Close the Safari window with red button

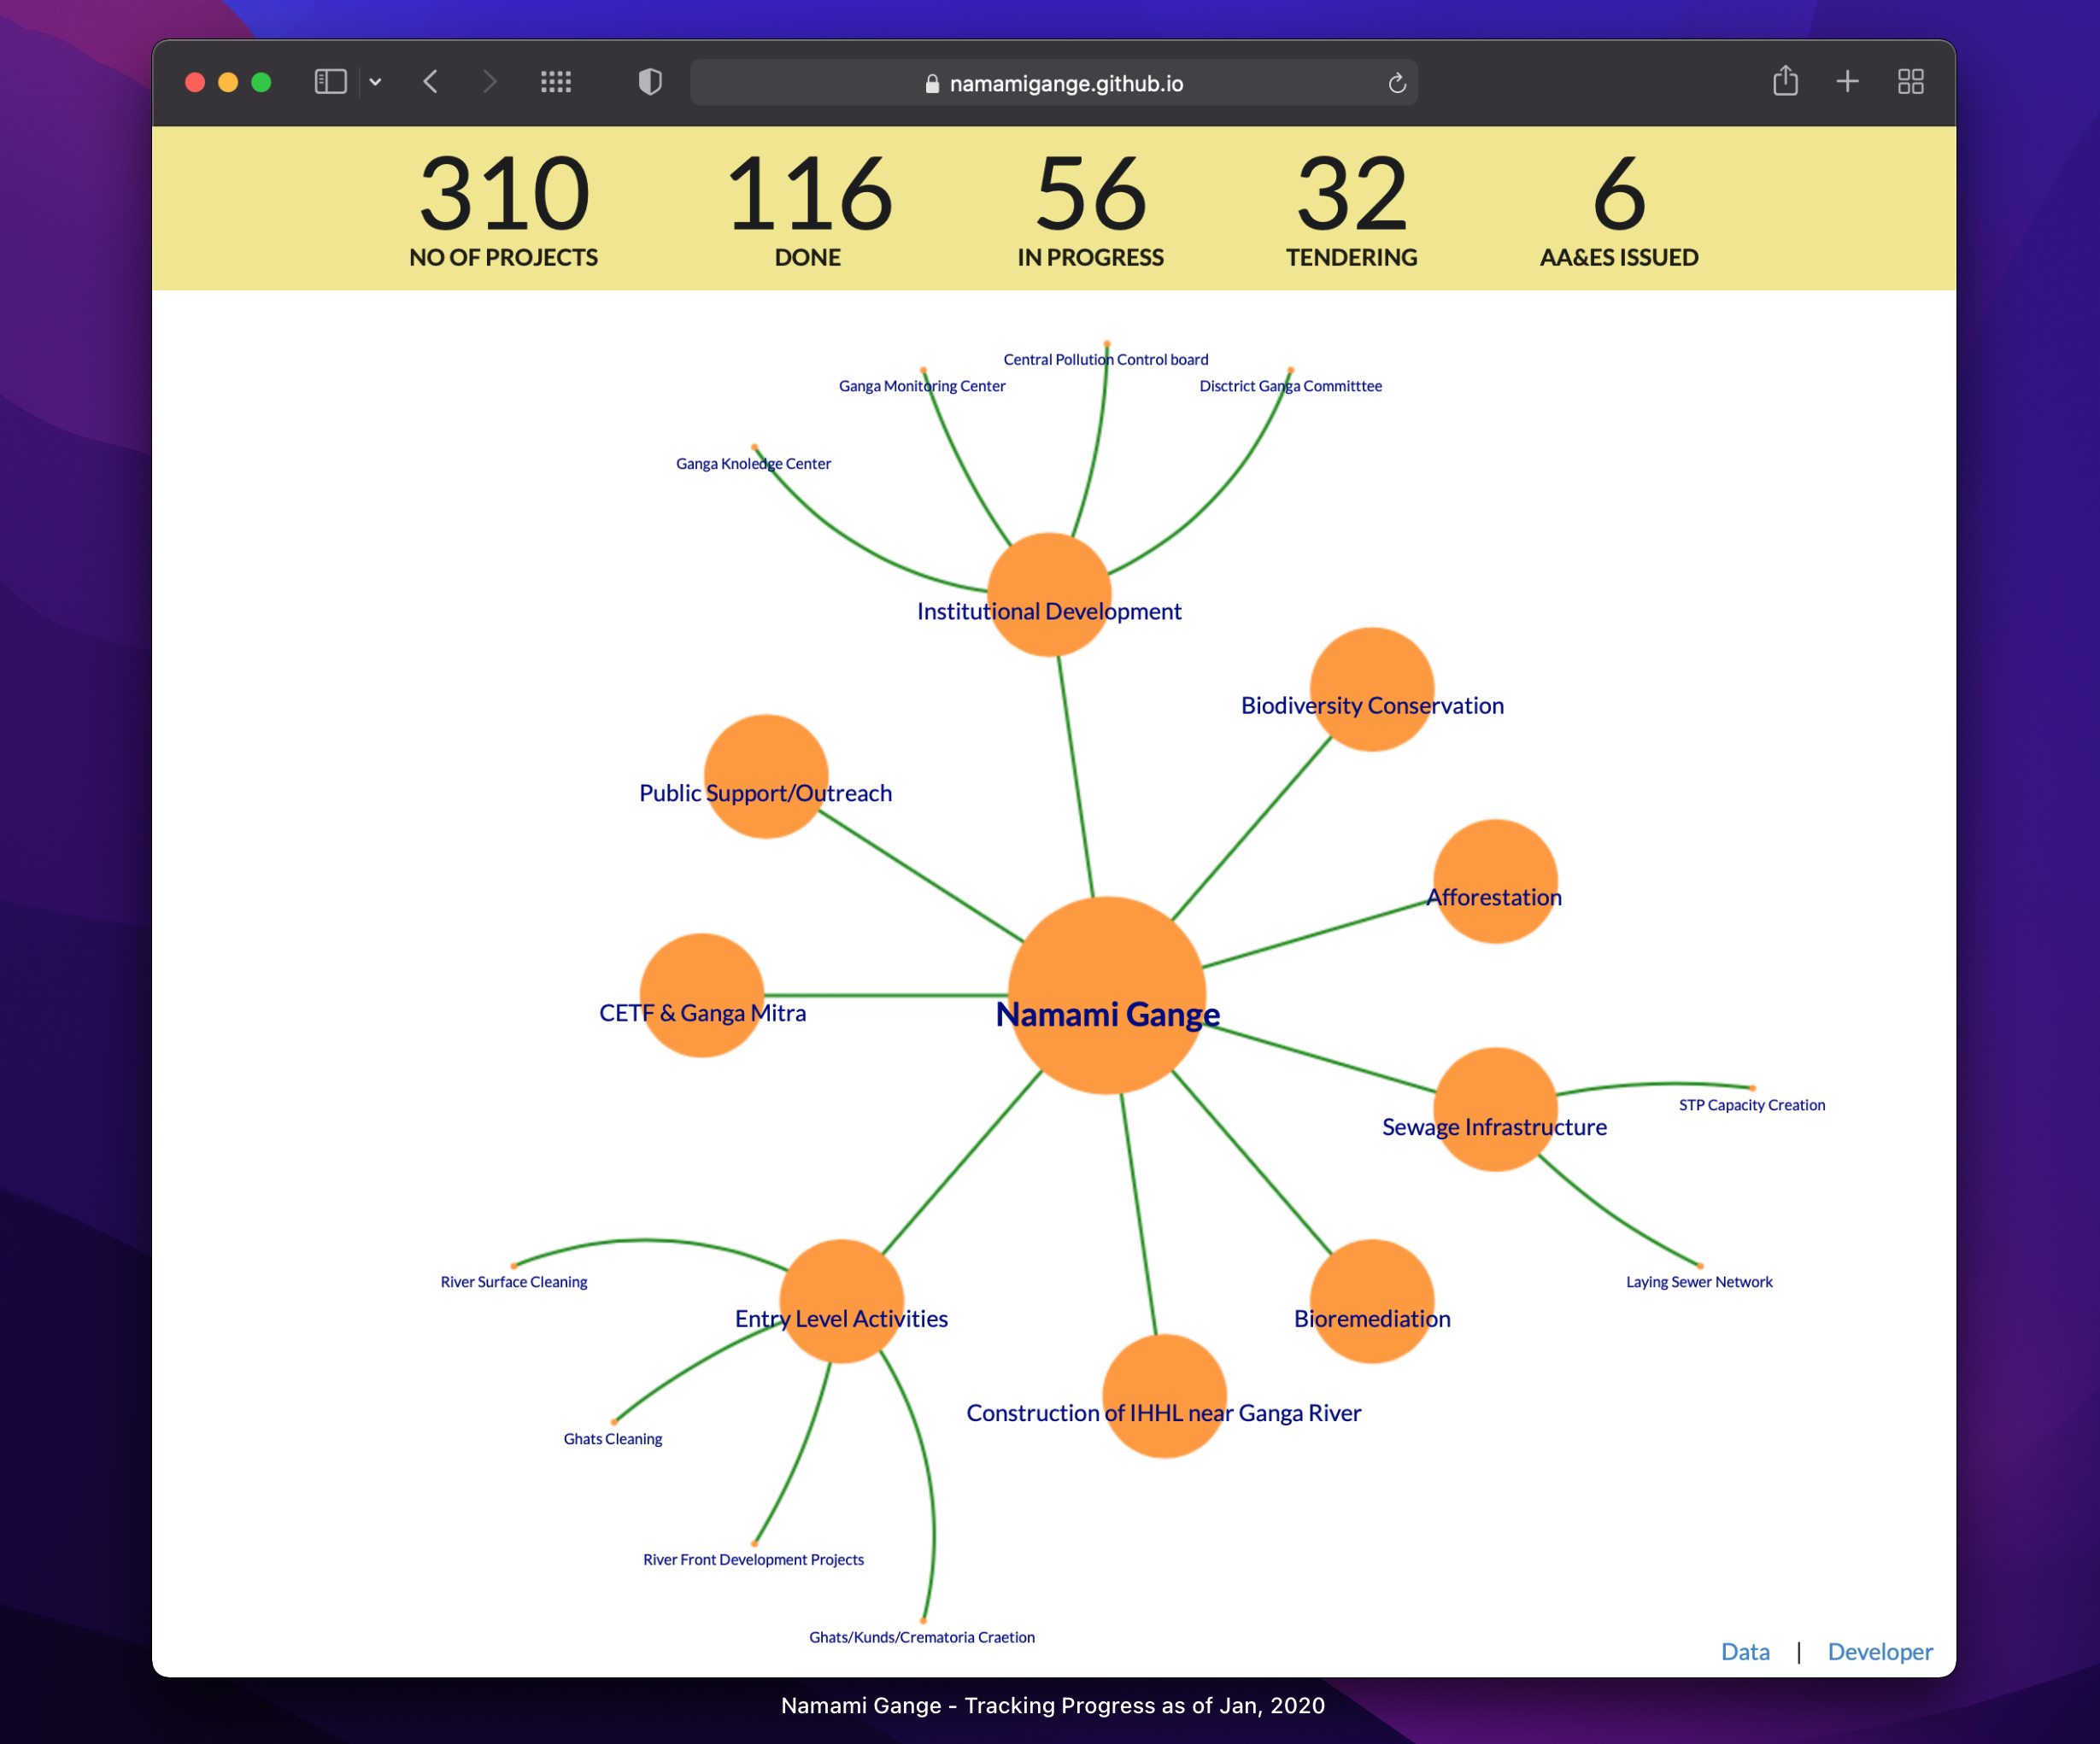[x=195, y=82]
